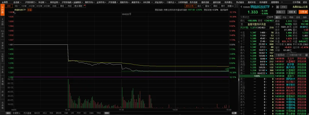Click the 融 margin badge icon

click(x=278, y=7)
